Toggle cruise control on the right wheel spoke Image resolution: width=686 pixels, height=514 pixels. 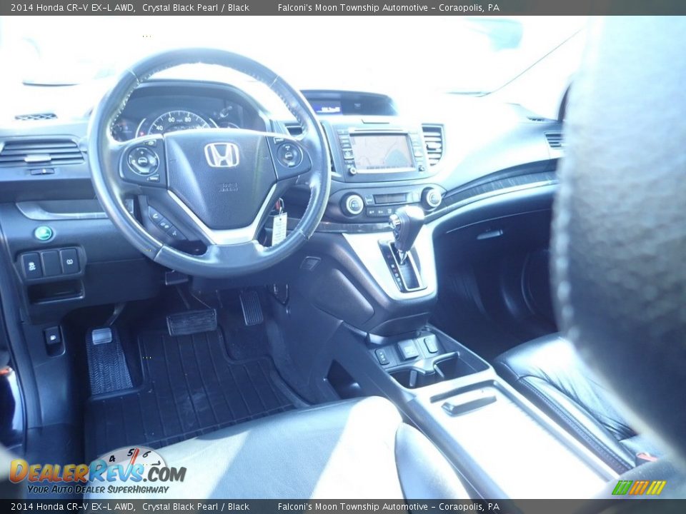coord(288,154)
